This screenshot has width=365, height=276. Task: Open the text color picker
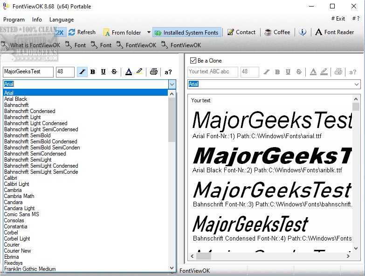pyautogui.click(x=129, y=72)
